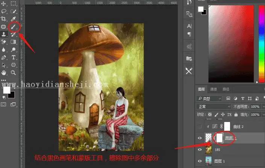The height and width of the screenshot is (168, 265).
Task: Select the Patch healing tool
Action: click(x=3, y=27)
